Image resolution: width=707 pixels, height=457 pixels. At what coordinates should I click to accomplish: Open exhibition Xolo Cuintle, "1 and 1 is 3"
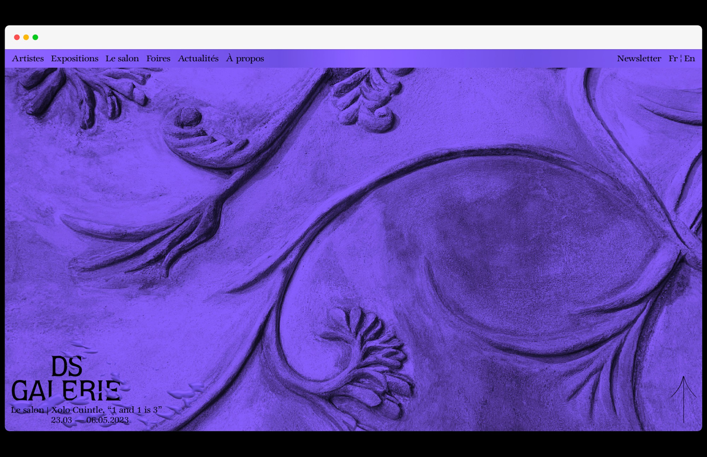click(x=87, y=410)
